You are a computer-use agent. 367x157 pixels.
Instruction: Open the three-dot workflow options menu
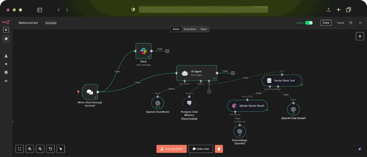360,23
